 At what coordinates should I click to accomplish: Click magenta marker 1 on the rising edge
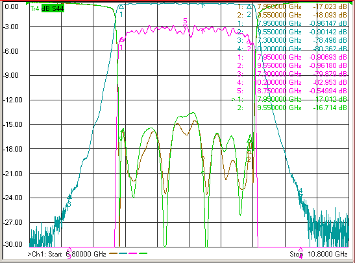click(x=121, y=40)
